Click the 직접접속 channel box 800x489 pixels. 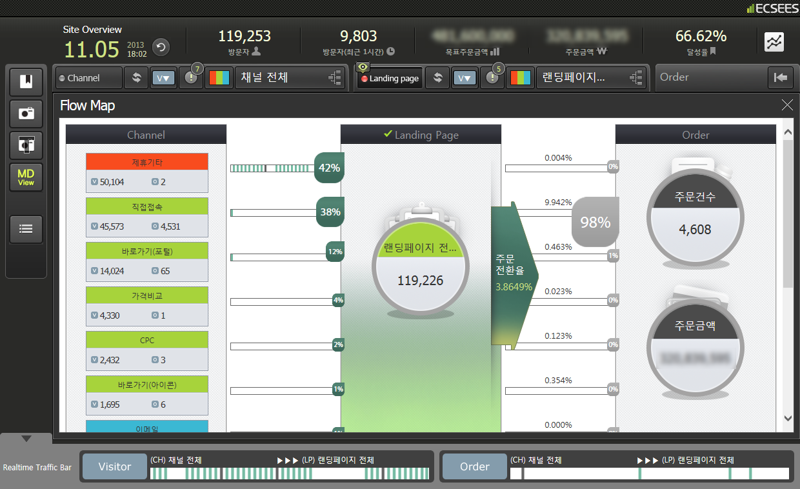coord(147,217)
